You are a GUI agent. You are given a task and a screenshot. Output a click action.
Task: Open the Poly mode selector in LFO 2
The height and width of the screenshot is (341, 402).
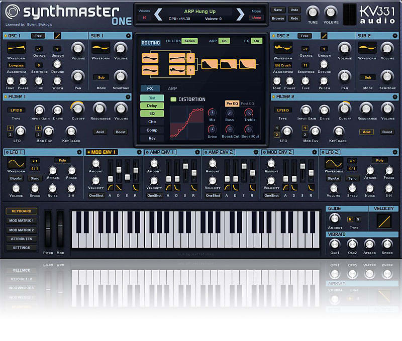380,159
